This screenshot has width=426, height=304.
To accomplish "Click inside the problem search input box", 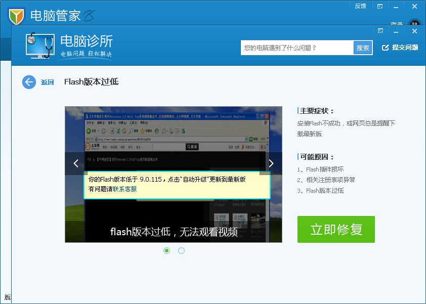I will click(293, 47).
